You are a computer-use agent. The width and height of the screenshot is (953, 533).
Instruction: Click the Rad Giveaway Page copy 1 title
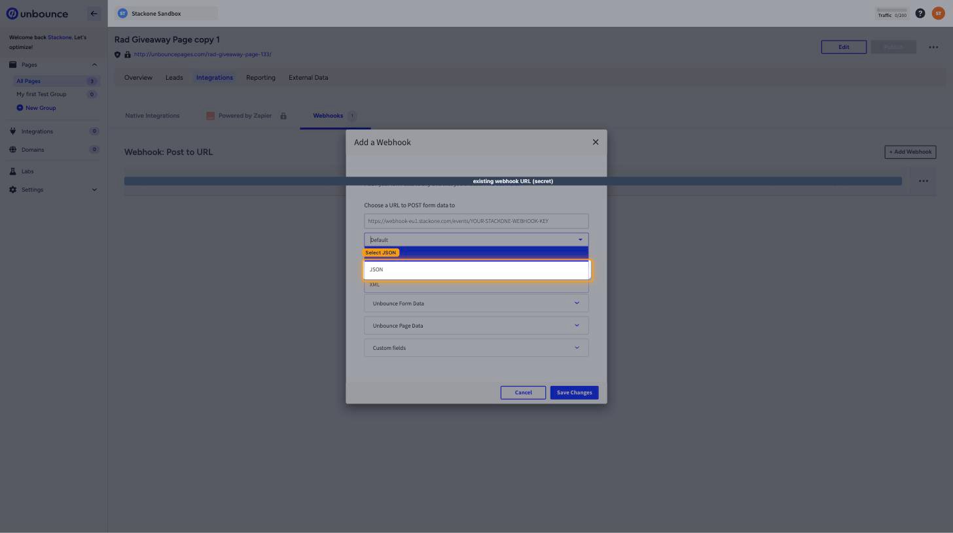click(x=167, y=39)
